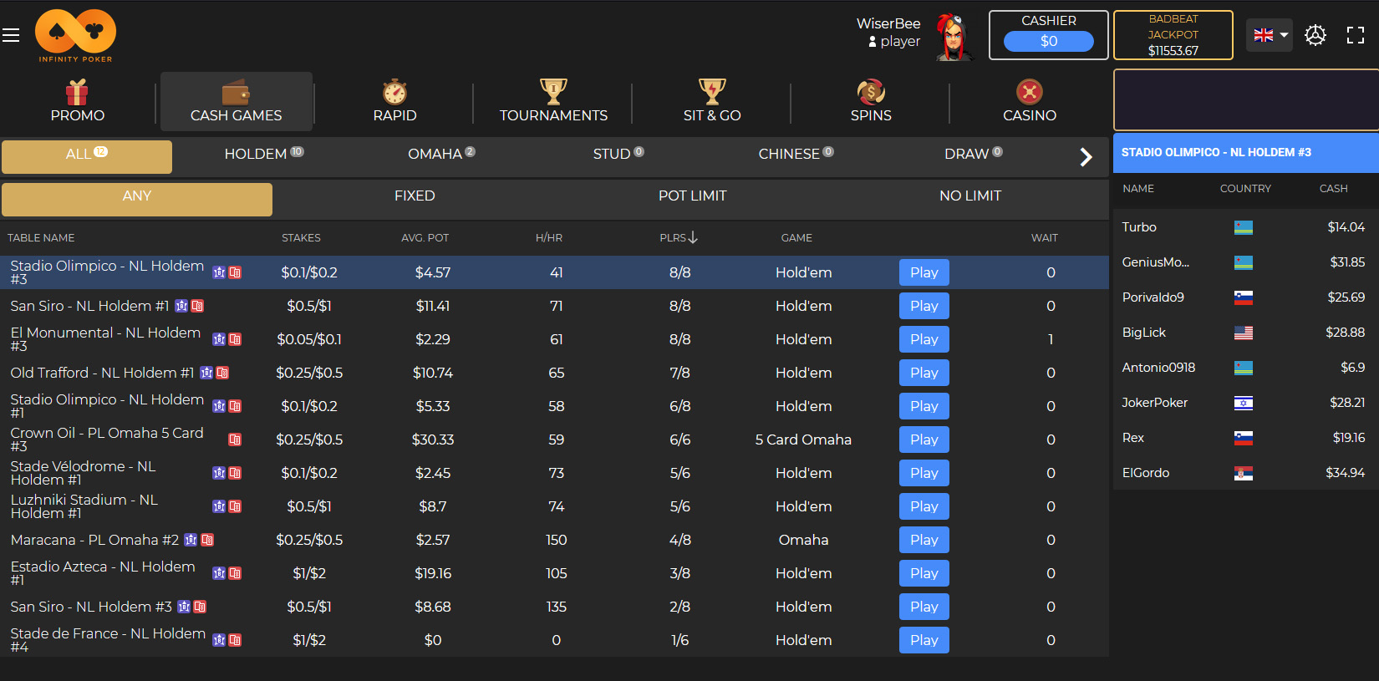The image size is (1379, 681).
Task: Open the hamburger menu
Action: [11, 35]
